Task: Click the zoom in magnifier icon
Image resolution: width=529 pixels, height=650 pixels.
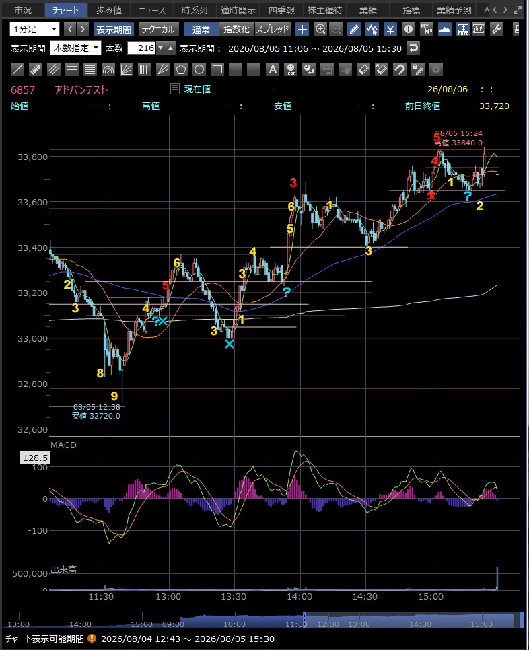Action: tap(320, 29)
